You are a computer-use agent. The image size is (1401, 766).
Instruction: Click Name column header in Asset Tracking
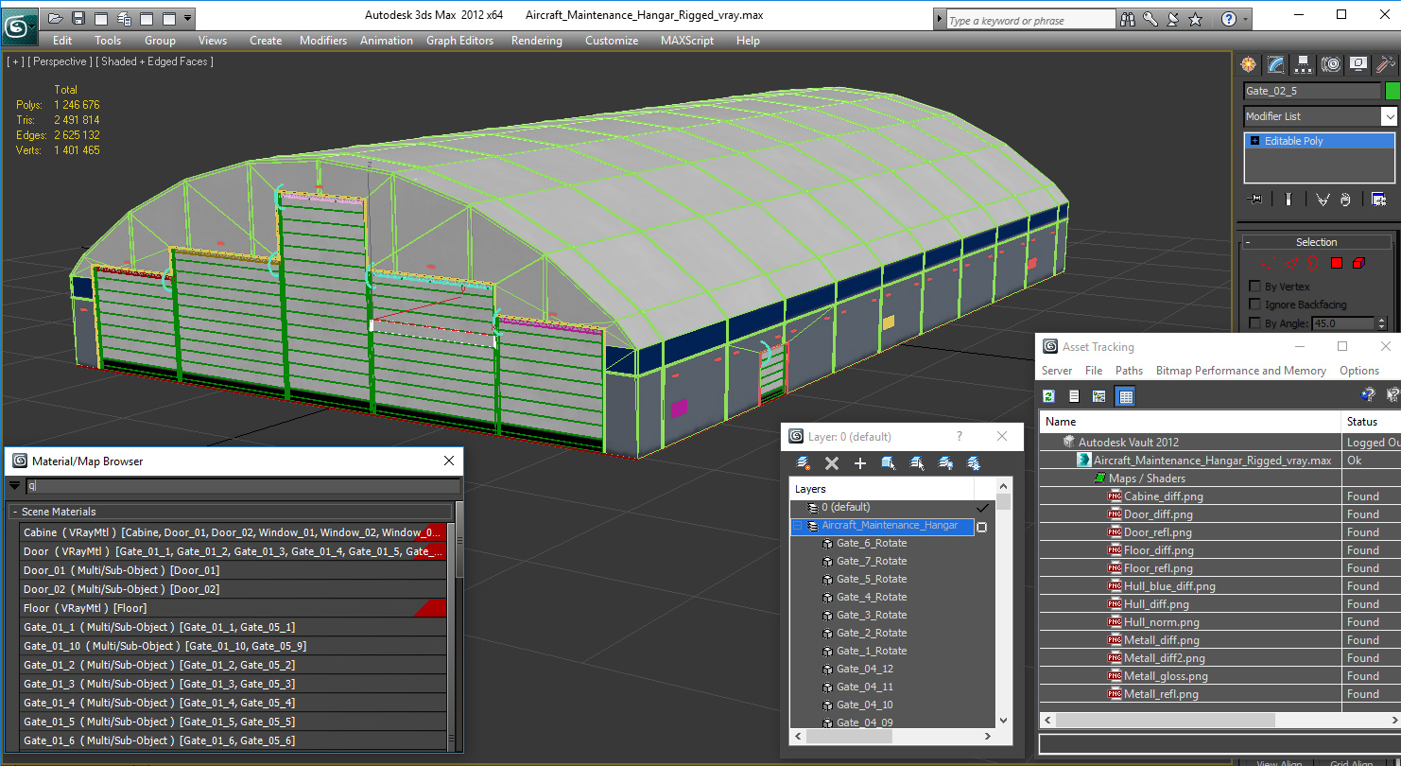(x=1190, y=422)
